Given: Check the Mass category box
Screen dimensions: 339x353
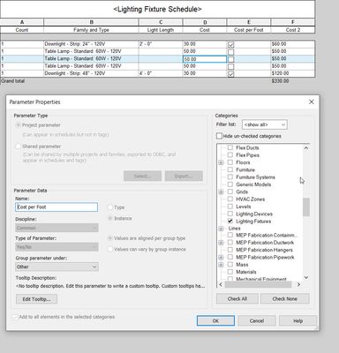Looking at the screenshot, I should (x=230, y=265).
